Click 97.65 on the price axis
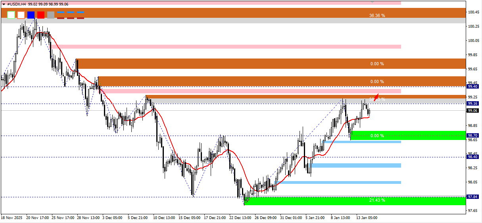482x223 pixels. tap(472, 211)
